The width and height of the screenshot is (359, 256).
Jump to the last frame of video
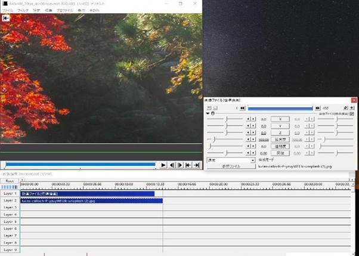pyautogui.click(x=196, y=165)
